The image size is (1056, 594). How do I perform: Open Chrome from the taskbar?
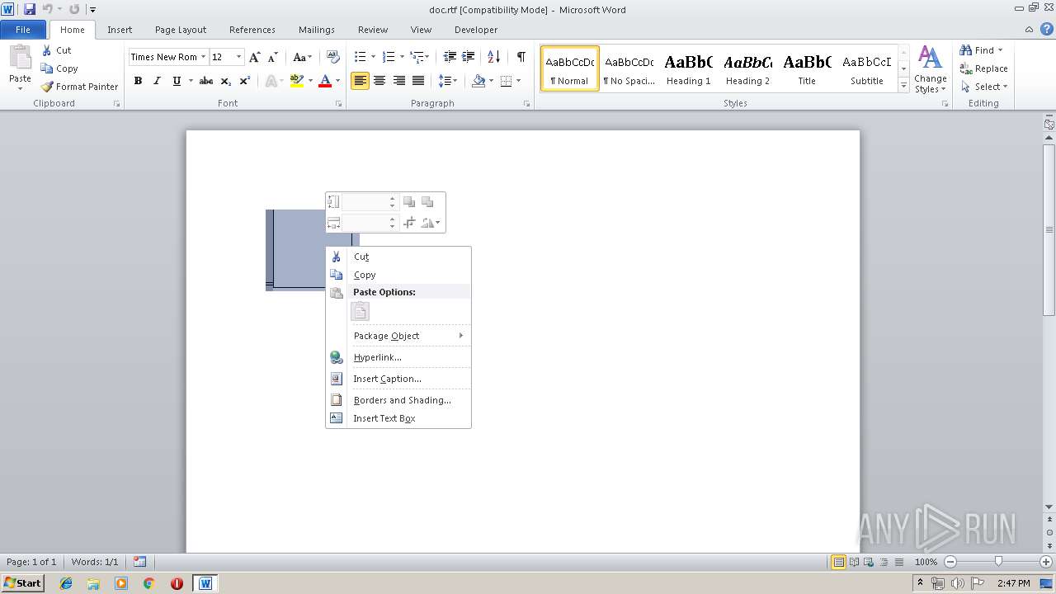click(x=149, y=583)
